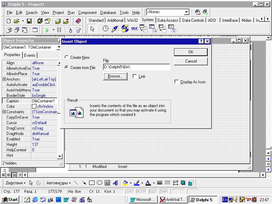The width and height of the screenshot is (272, 204).
Task: Select the DdeServerItem last palette icon
Action: click(x=172, y=29)
